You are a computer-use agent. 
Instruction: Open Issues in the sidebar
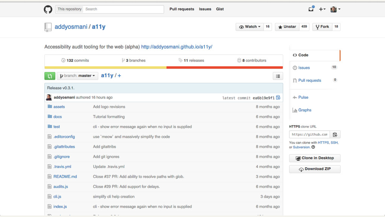[304, 68]
